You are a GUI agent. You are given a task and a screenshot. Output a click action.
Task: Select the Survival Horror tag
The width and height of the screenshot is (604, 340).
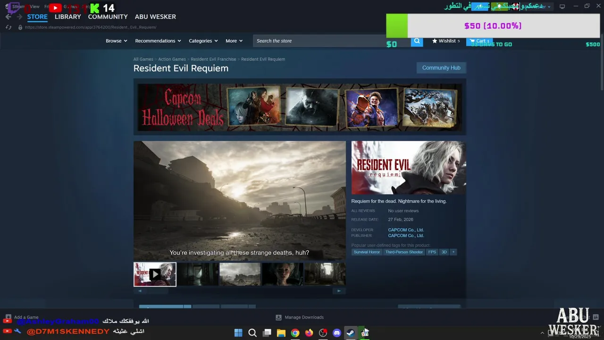pos(367,252)
